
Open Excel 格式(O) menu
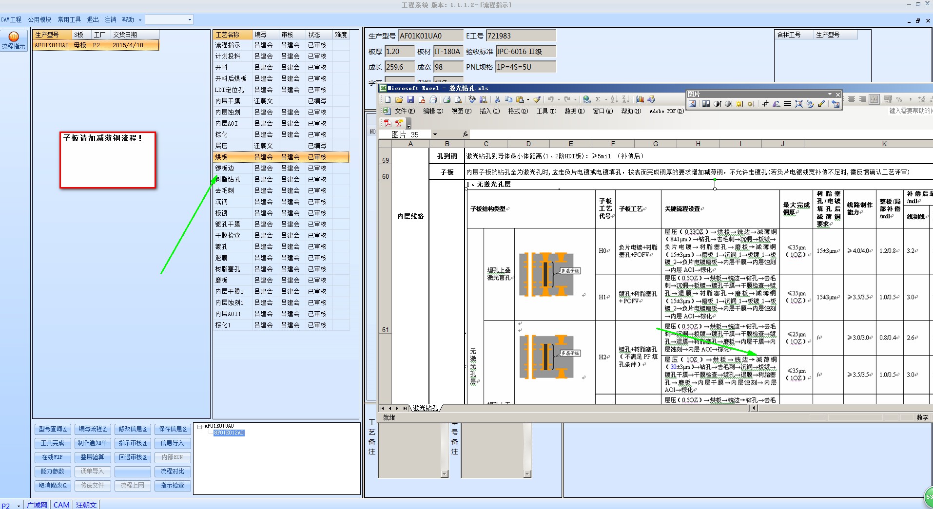(x=518, y=111)
